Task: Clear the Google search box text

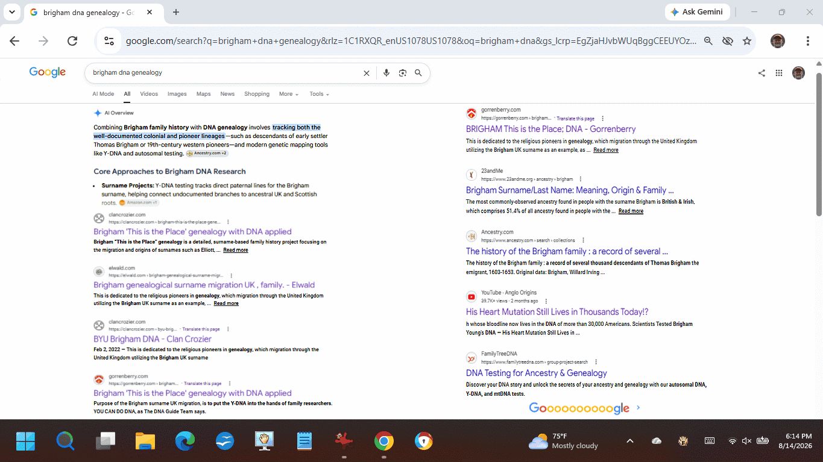Action: (366, 73)
